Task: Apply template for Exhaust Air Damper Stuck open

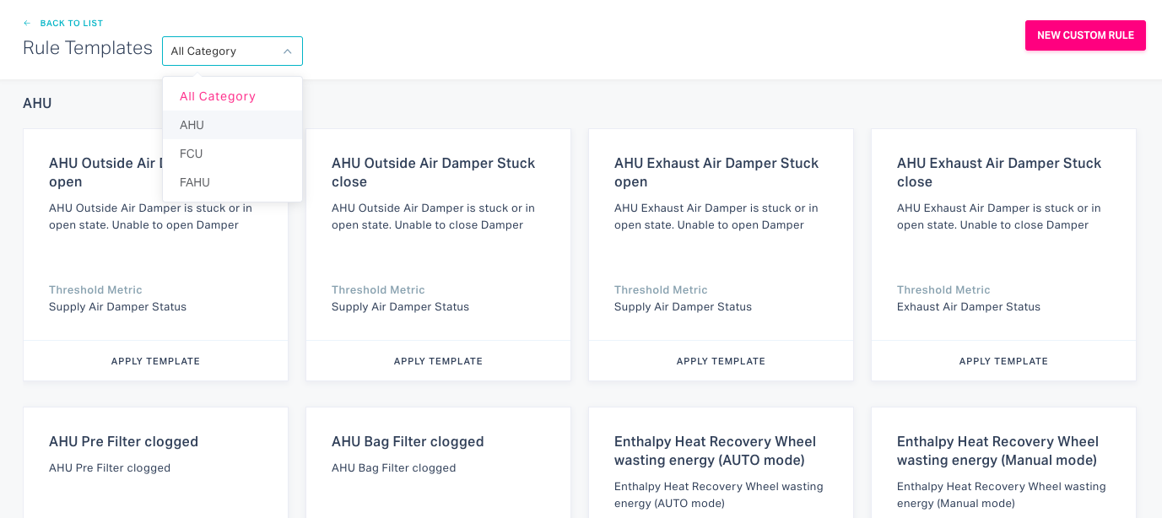Action: coord(721,361)
